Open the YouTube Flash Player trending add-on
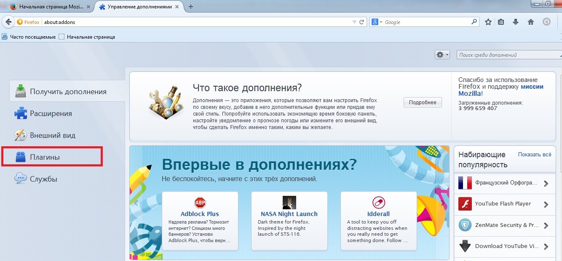Screen dimensions: 562x261 [x=505, y=204]
